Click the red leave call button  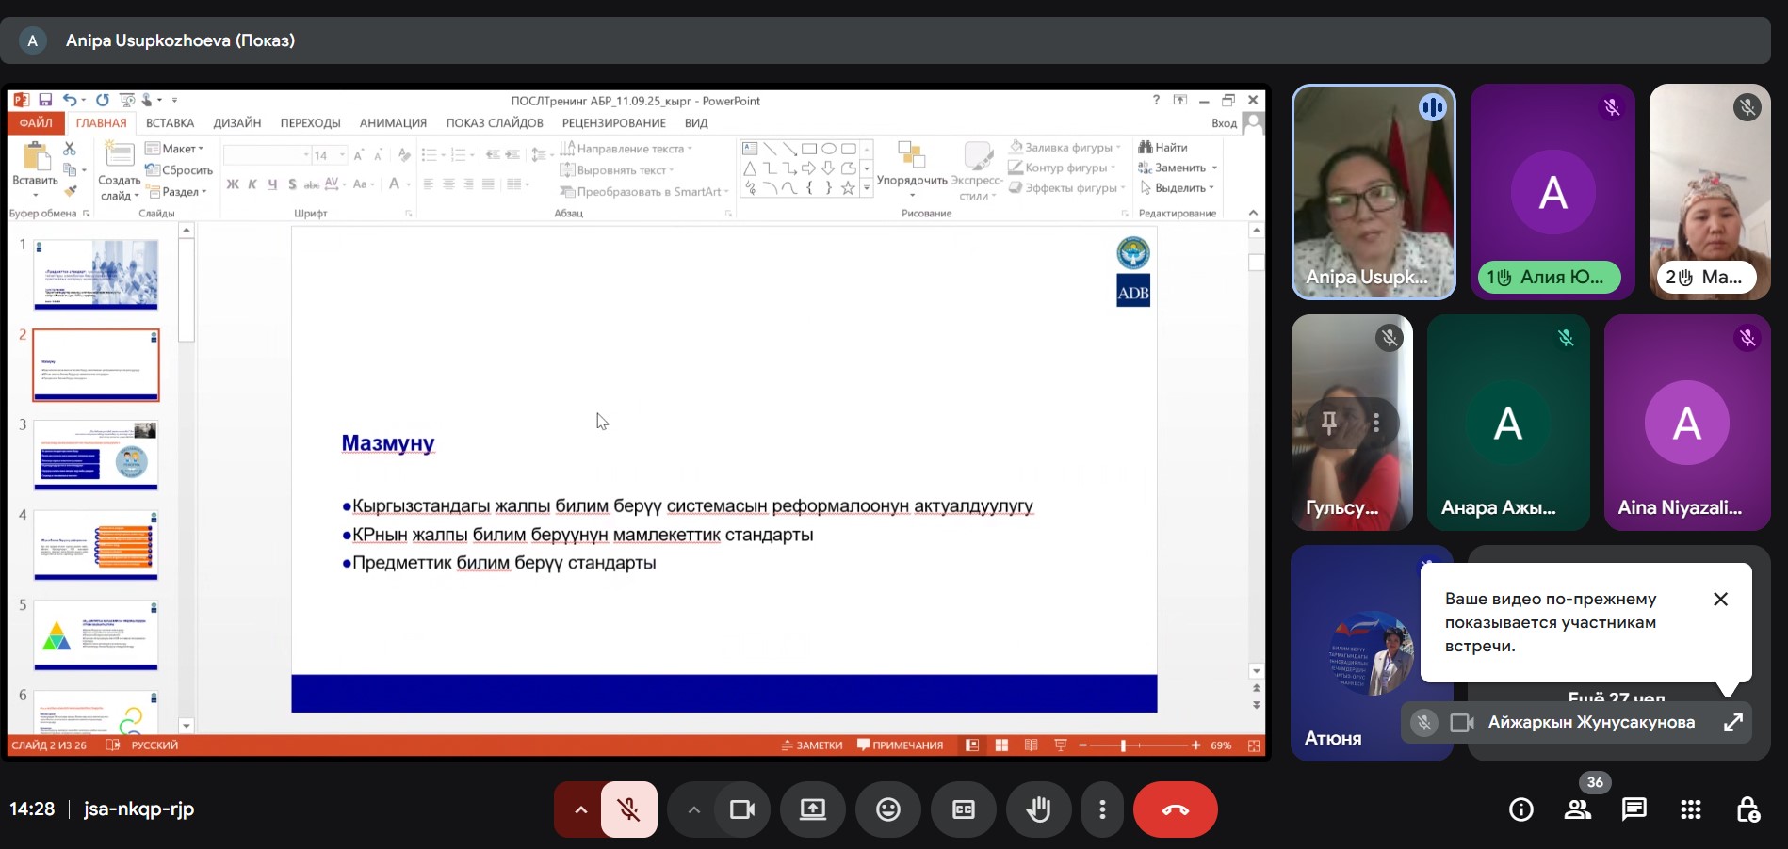pos(1175,809)
